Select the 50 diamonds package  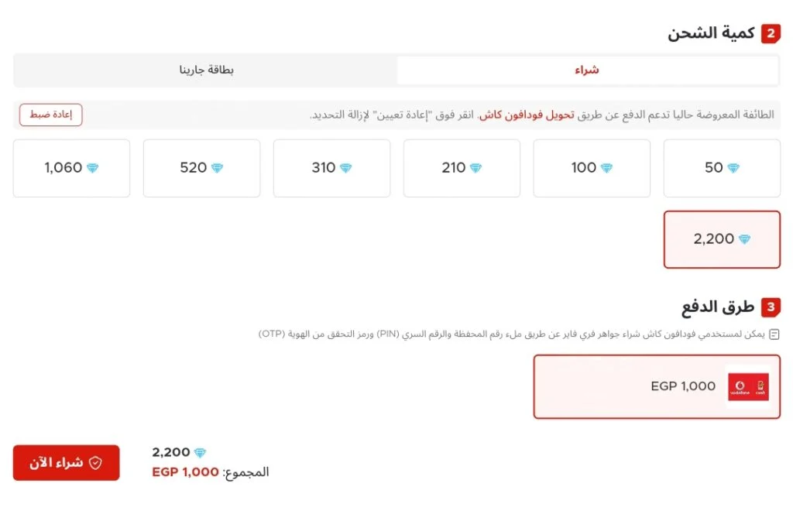click(x=722, y=168)
